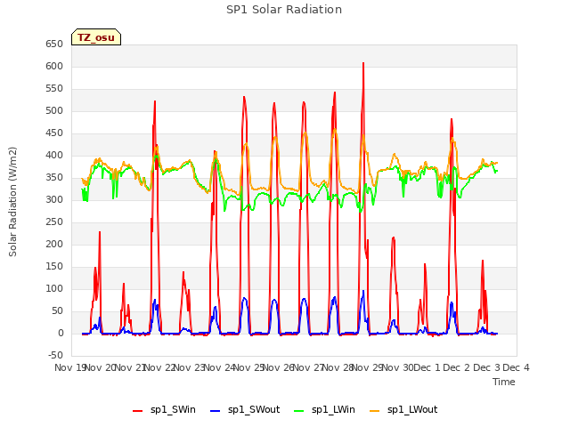Click the Dec 2 x-axis date label
This screenshot has height=427, width=570.
(x=457, y=367)
